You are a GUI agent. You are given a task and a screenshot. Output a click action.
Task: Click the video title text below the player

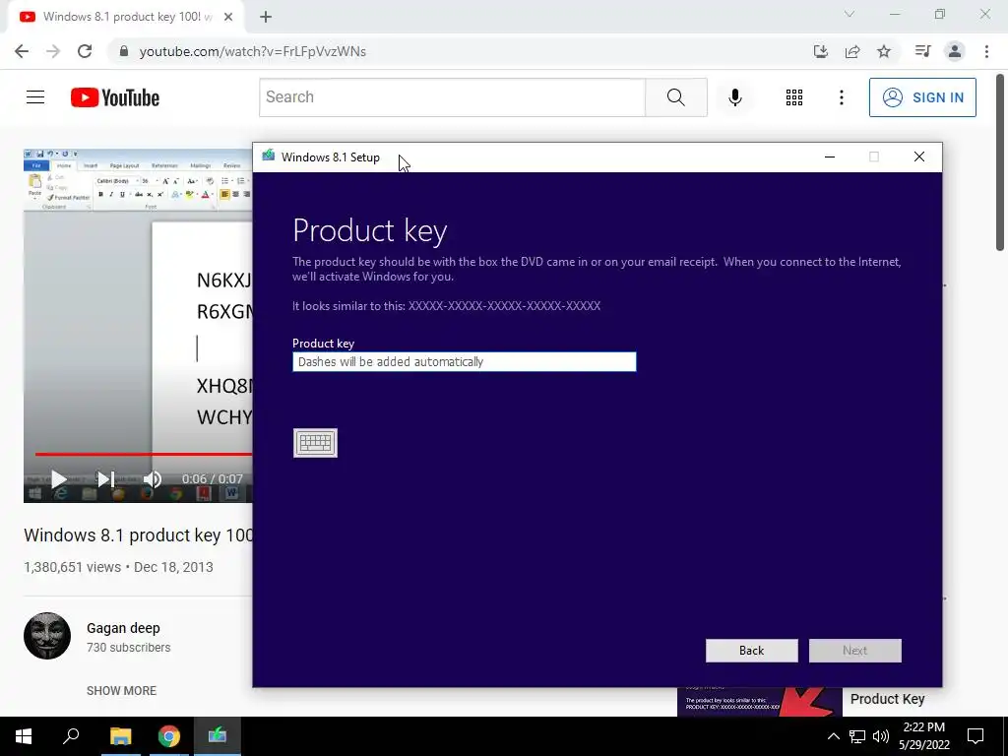139,535
